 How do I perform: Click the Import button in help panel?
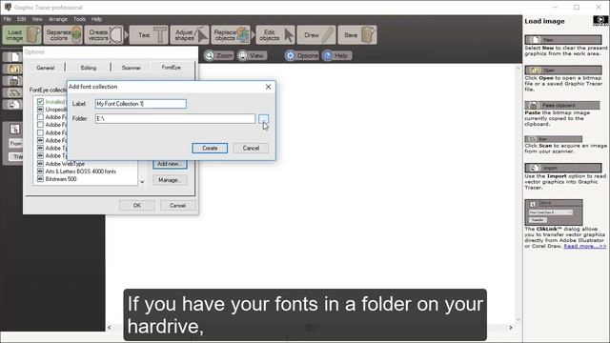pos(563,168)
